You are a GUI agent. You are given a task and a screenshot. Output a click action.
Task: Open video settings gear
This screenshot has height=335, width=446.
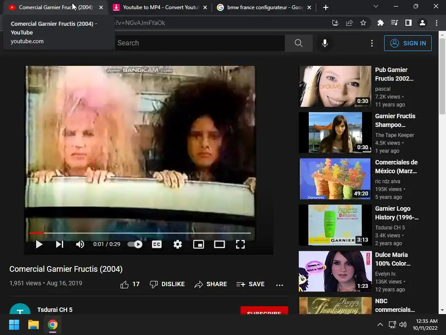point(178,244)
